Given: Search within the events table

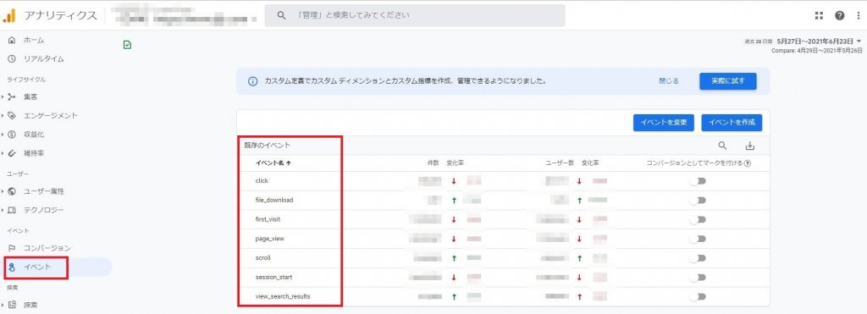Looking at the screenshot, I should click(x=722, y=146).
